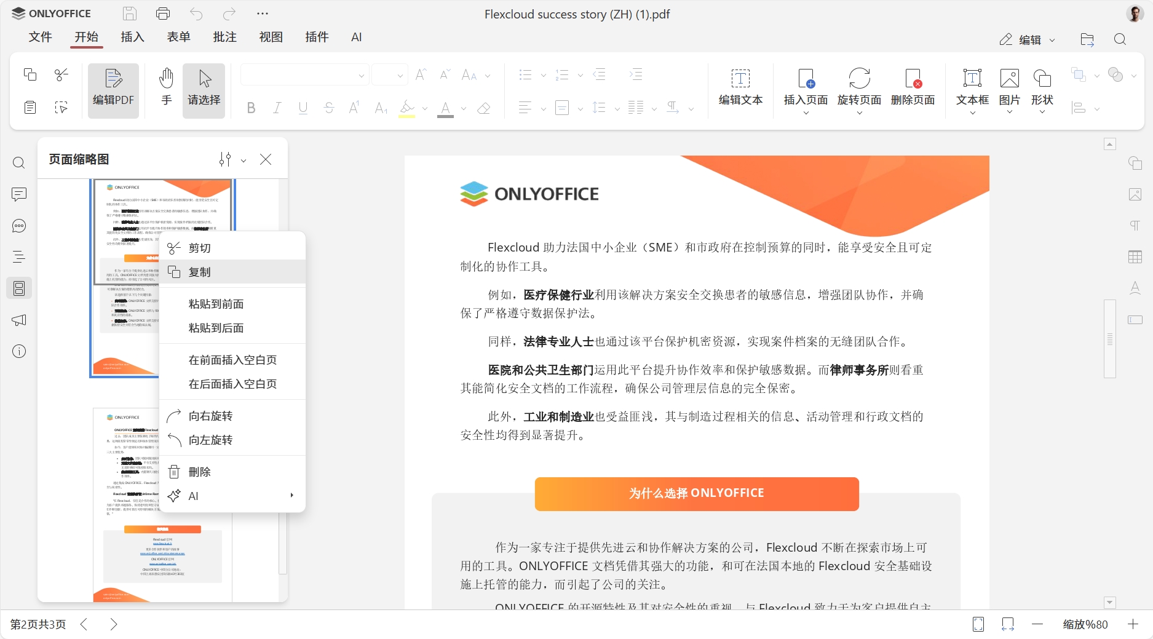Toggle the Edit PDF mode button
Viewport: 1153px width, 639px height.
(113, 90)
